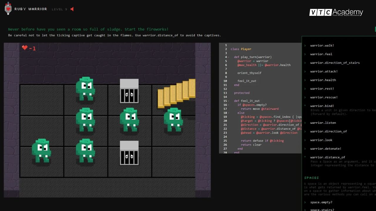Click the Ruby Warrior heart-sword logo
Screen dimensions: 376x211
coord(8,8)
